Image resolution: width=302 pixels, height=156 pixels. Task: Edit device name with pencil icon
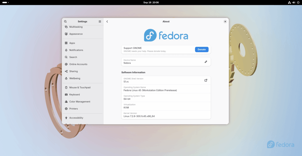pyautogui.click(x=206, y=62)
